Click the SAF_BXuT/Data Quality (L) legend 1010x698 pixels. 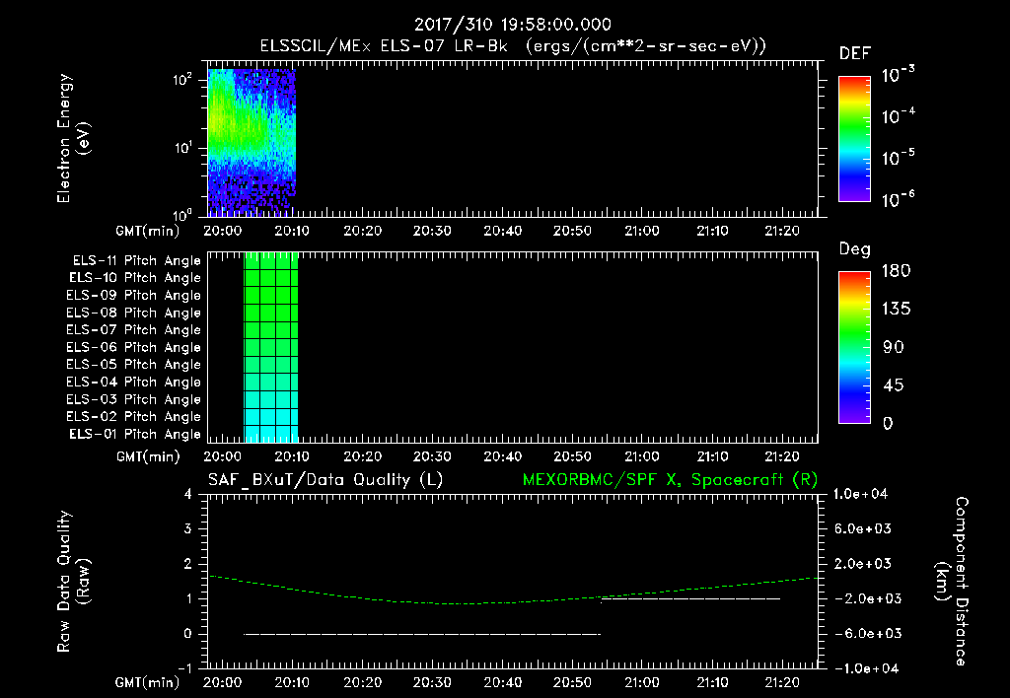[325, 480]
